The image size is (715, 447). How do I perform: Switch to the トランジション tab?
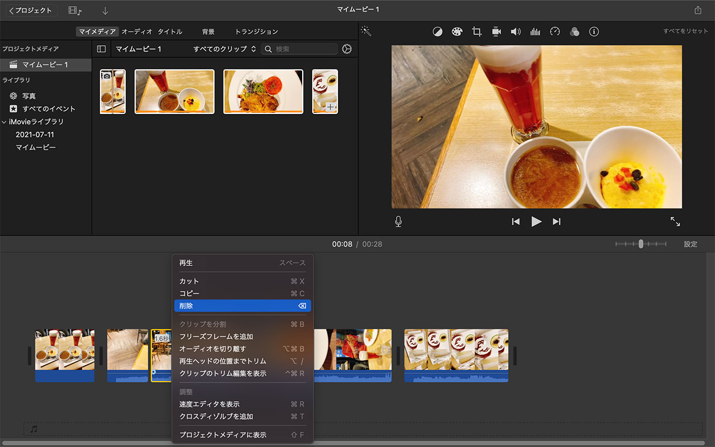(x=256, y=32)
